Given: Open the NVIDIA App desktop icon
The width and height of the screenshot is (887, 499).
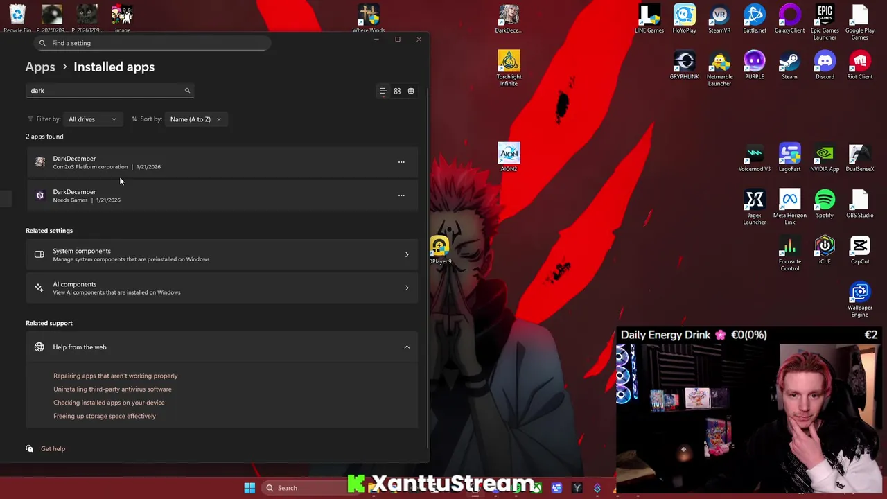Looking at the screenshot, I should coord(825,157).
